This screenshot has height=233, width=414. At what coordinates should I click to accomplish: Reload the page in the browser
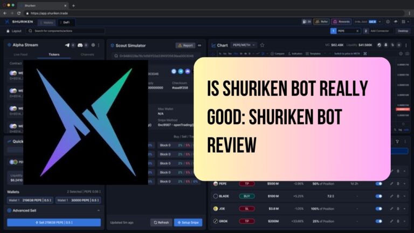[19, 13]
